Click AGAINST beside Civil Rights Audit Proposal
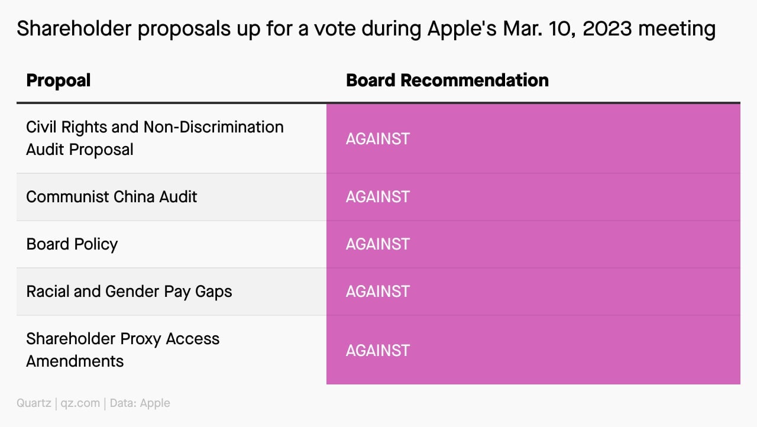Screen dimensions: 757x427 [x=378, y=138]
